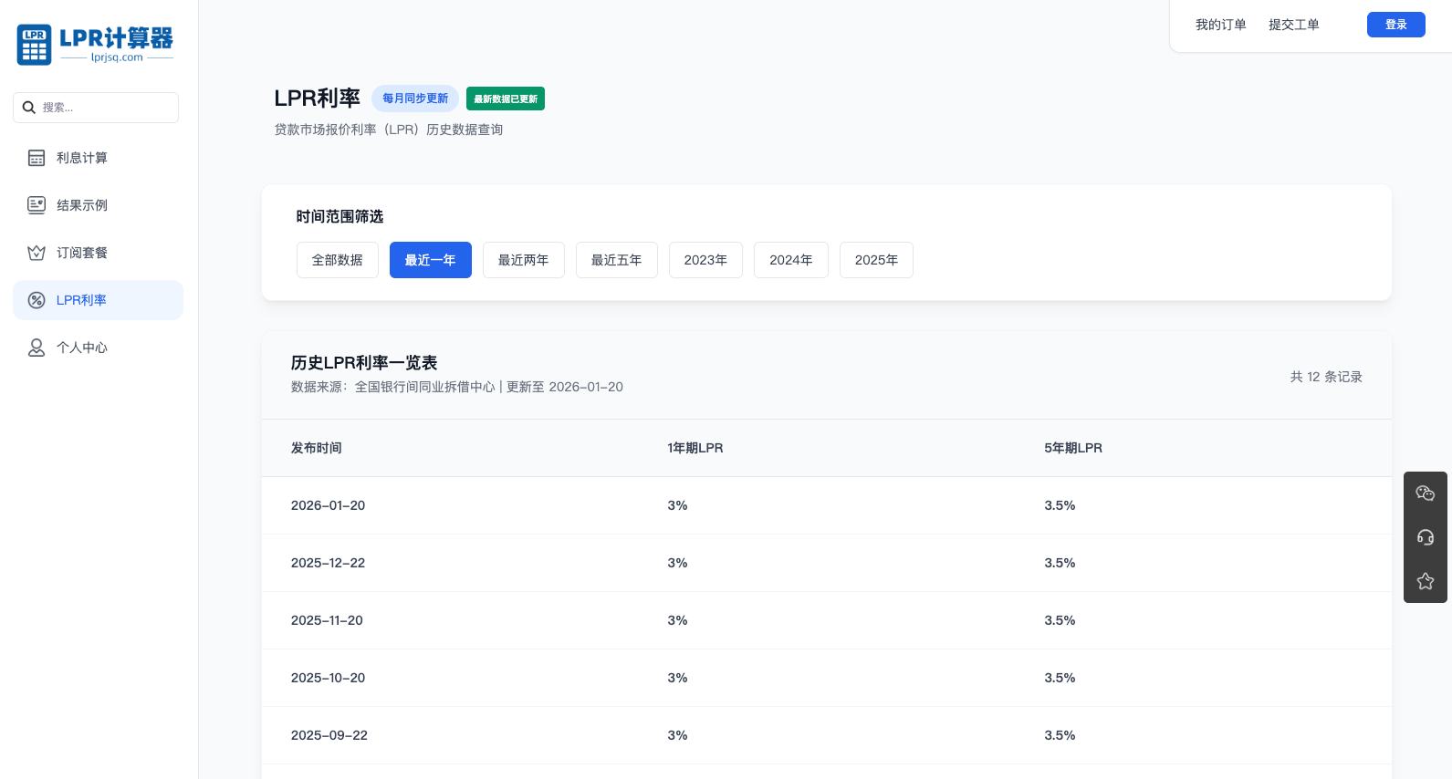Click the personal center user icon

click(37, 348)
